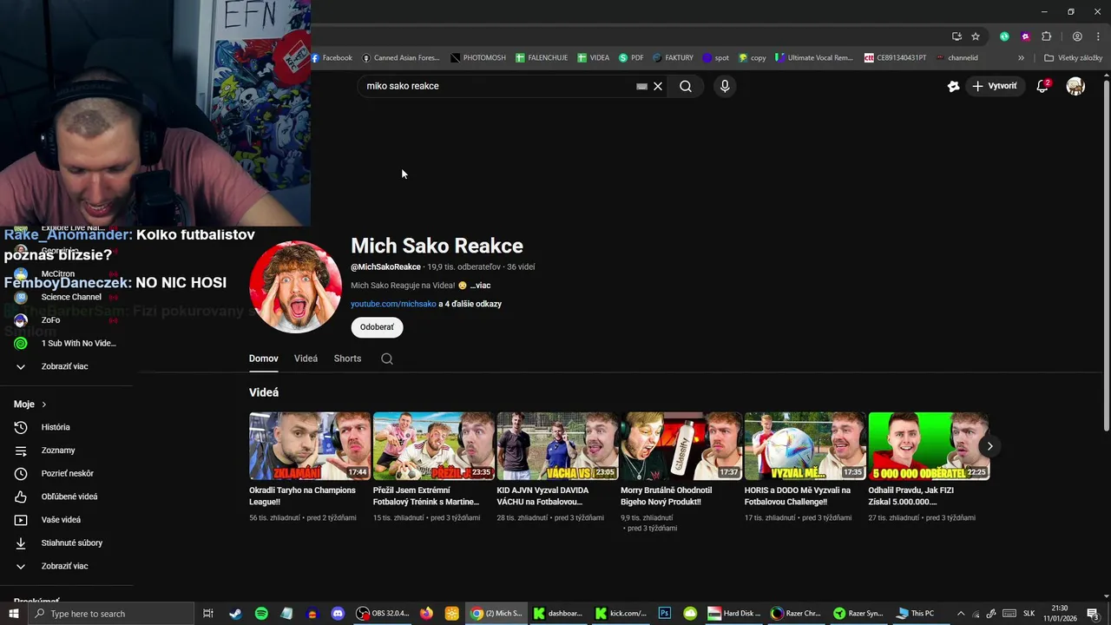
Task: Open the Okradli Taryho na Champions League video thumbnail
Action: pyautogui.click(x=310, y=446)
